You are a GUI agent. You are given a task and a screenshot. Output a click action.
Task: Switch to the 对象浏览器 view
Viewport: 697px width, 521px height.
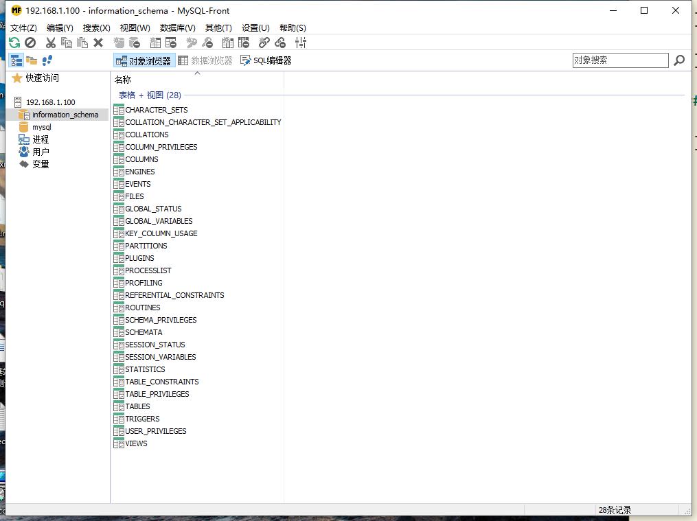point(144,60)
